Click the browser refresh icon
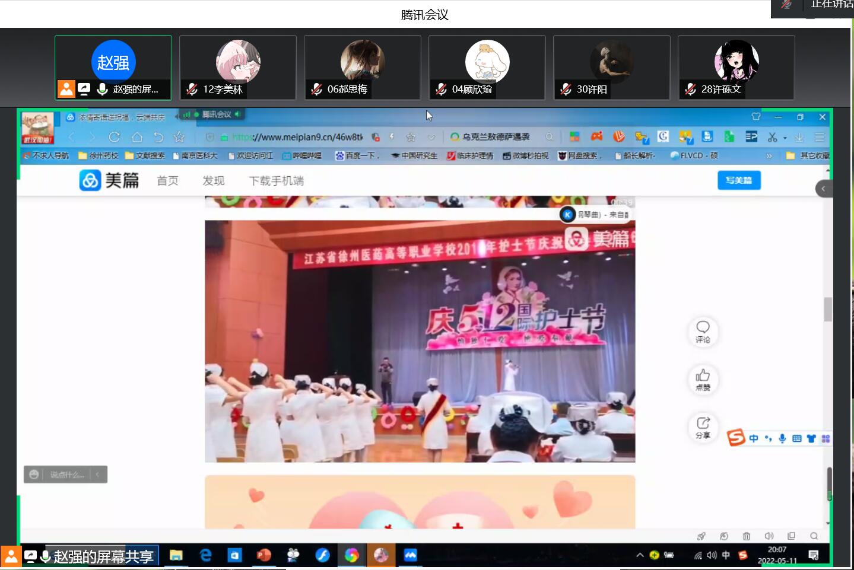 (x=115, y=137)
